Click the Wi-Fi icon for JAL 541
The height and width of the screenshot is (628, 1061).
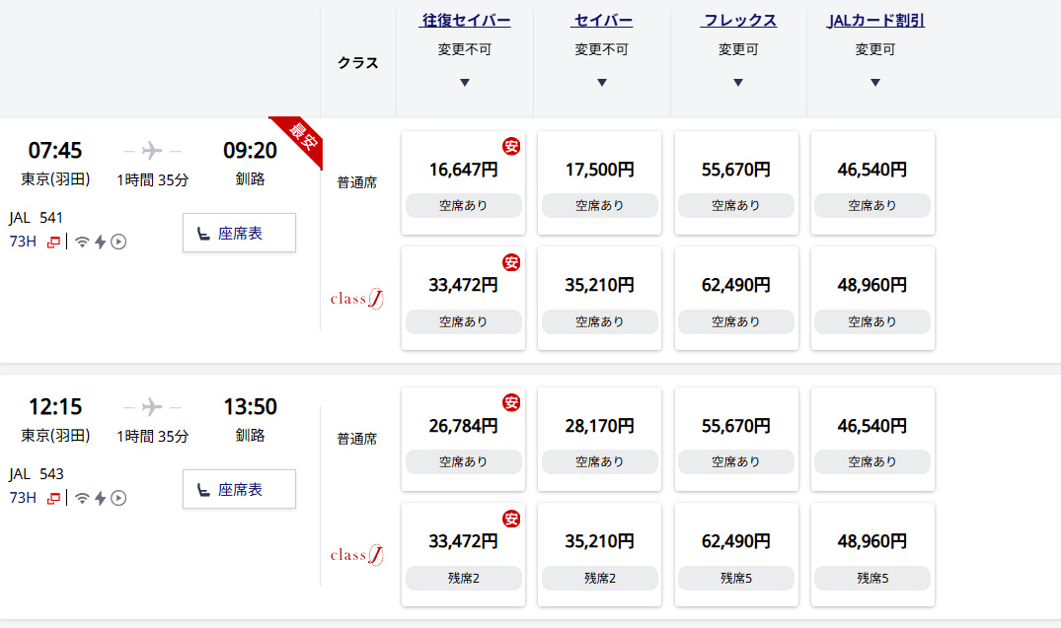coord(83,242)
